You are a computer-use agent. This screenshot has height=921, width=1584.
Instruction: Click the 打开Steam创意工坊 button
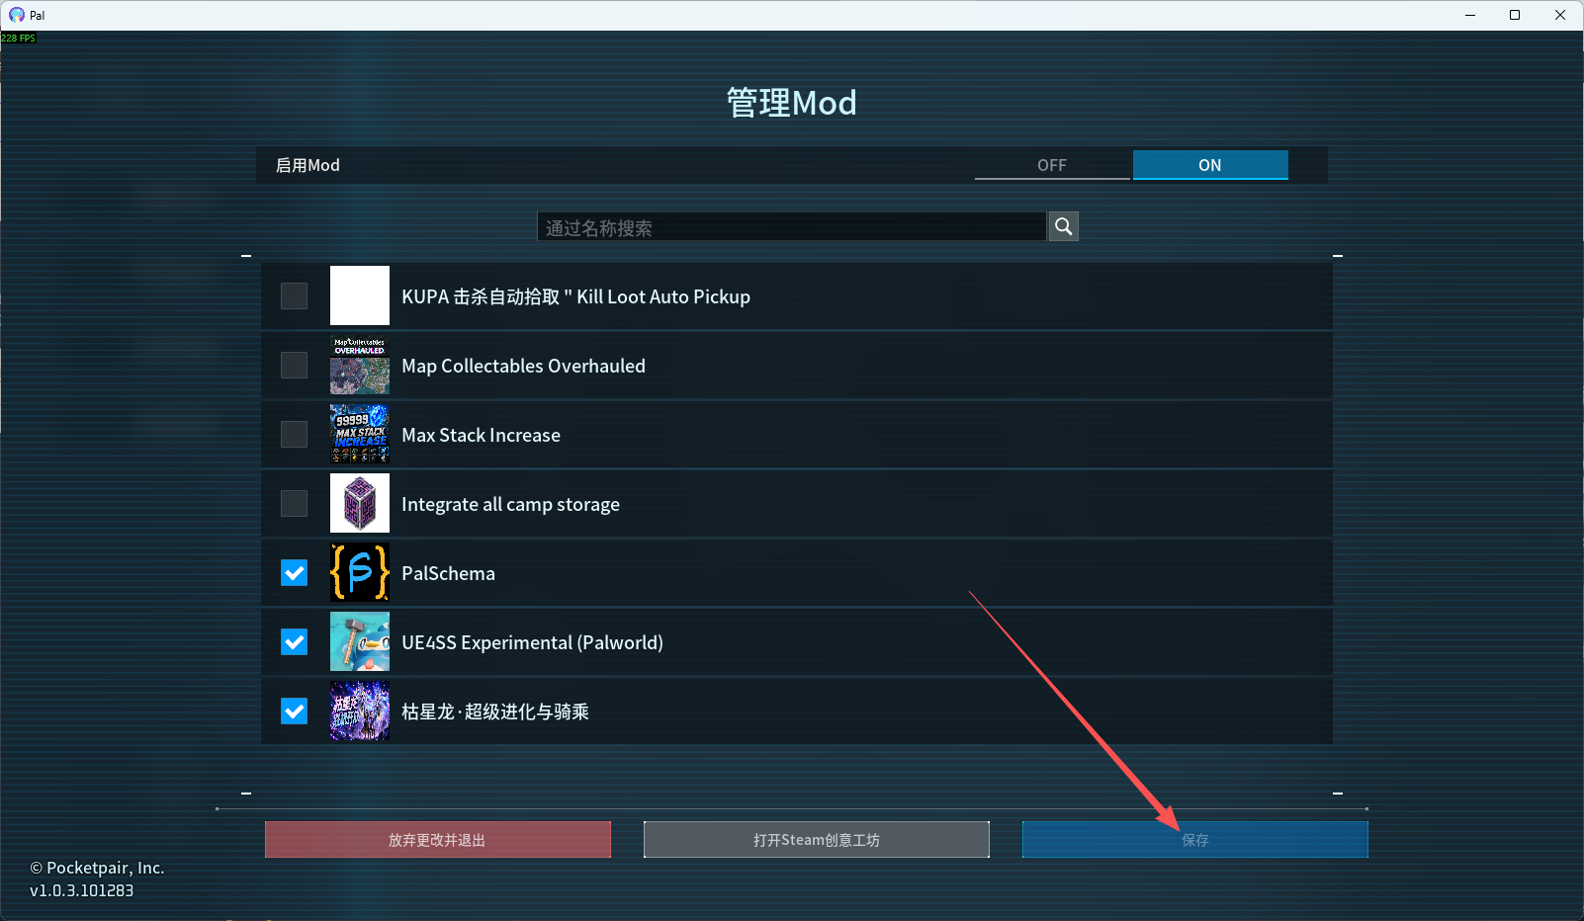(x=817, y=840)
